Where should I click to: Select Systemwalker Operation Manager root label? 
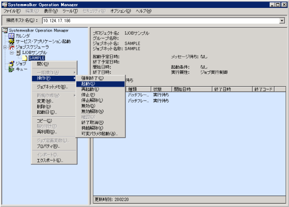39,30
